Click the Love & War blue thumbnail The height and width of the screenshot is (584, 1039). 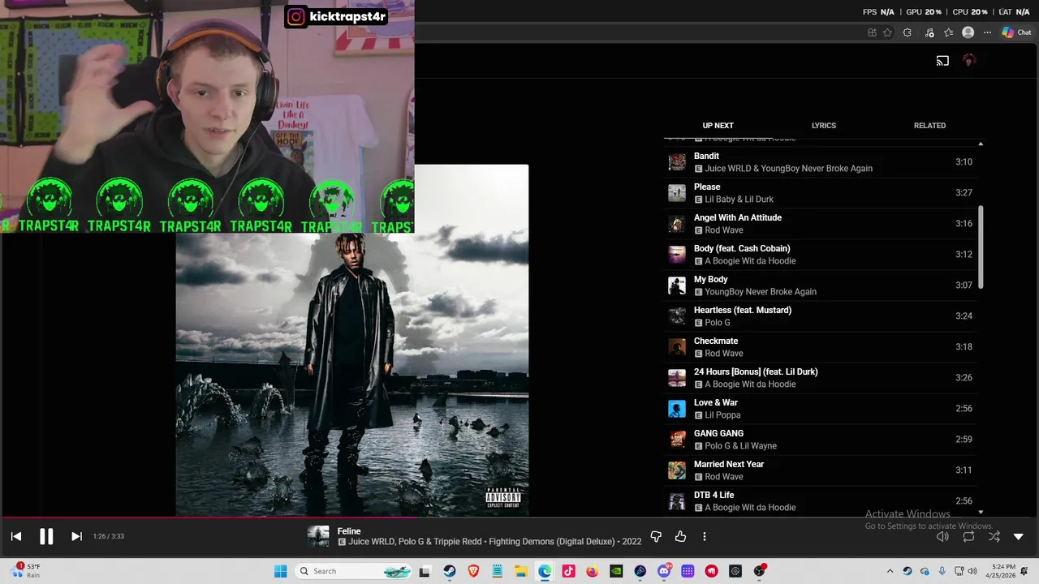[x=677, y=409]
